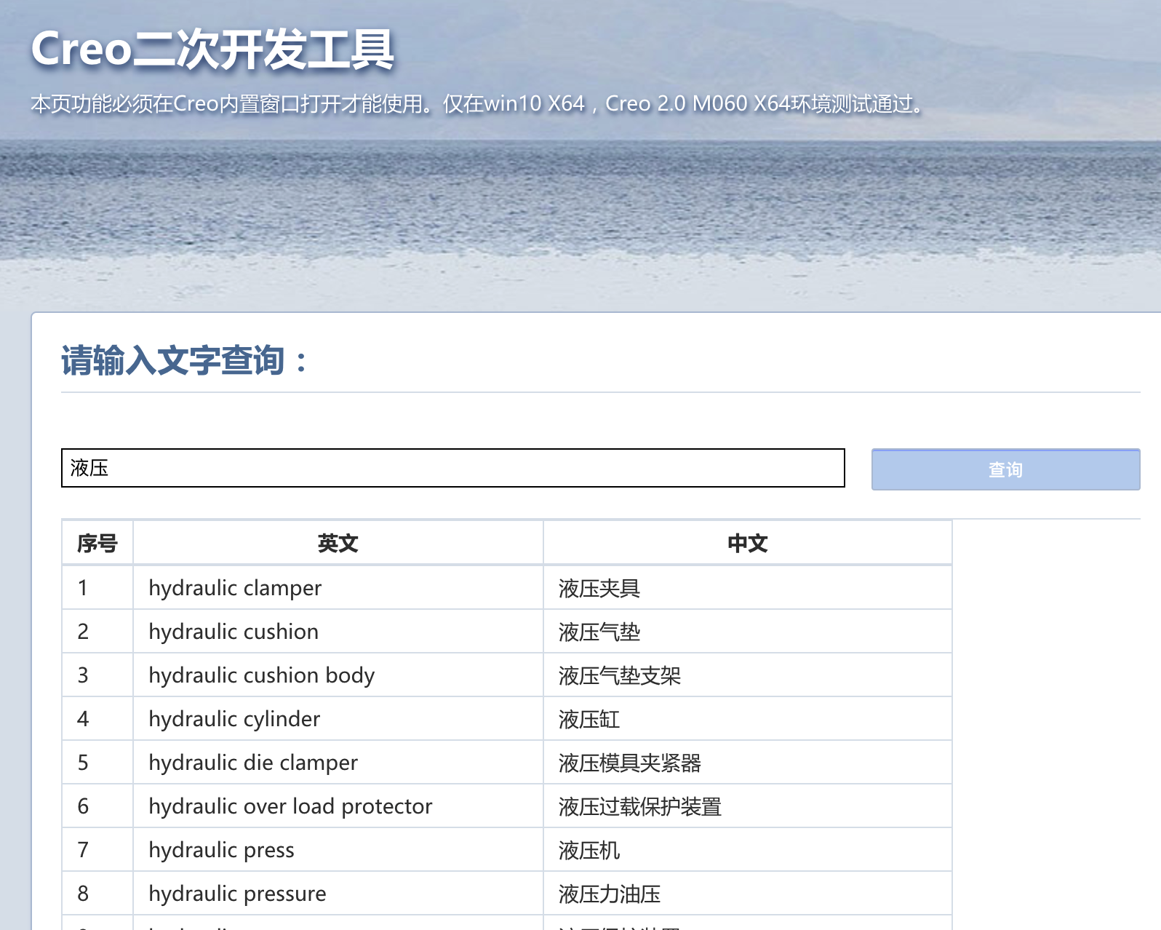Viewport: 1161px width, 930px height.
Task: Click the Chinese cell 液压力油压
Action: [748, 894]
